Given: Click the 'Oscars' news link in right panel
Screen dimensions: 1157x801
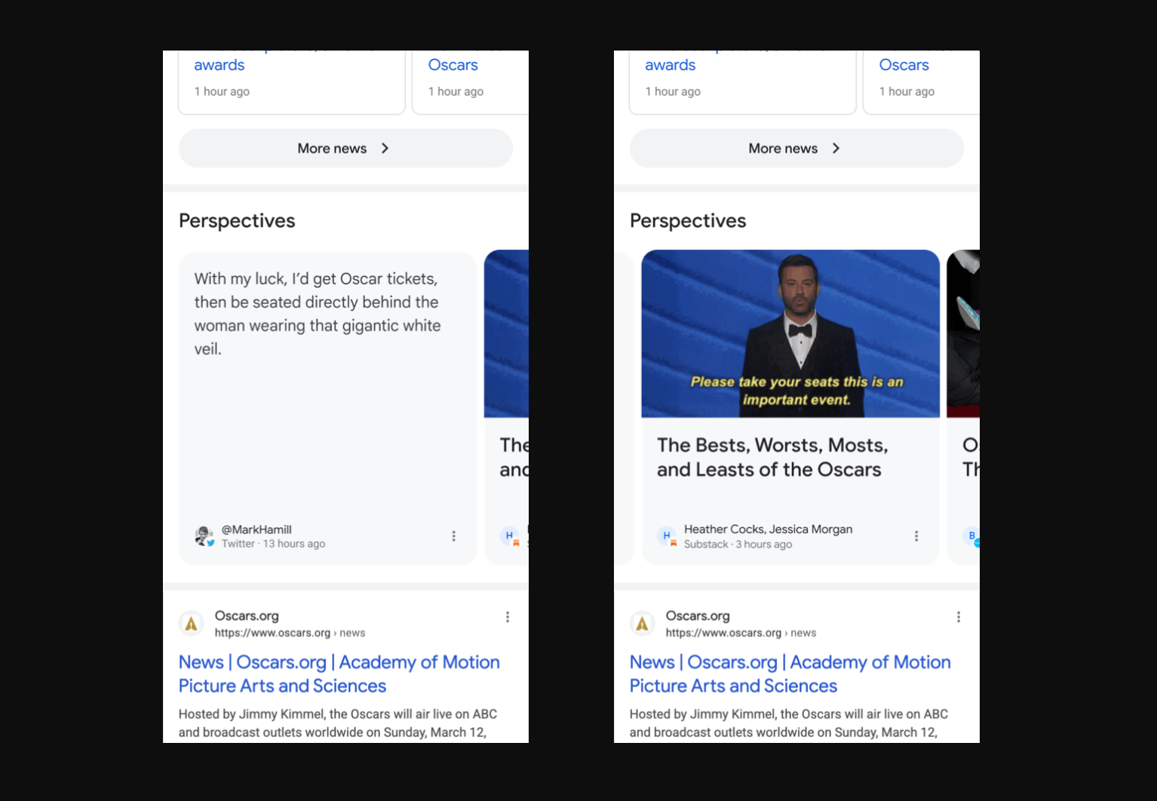Looking at the screenshot, I should pos(904,65).
